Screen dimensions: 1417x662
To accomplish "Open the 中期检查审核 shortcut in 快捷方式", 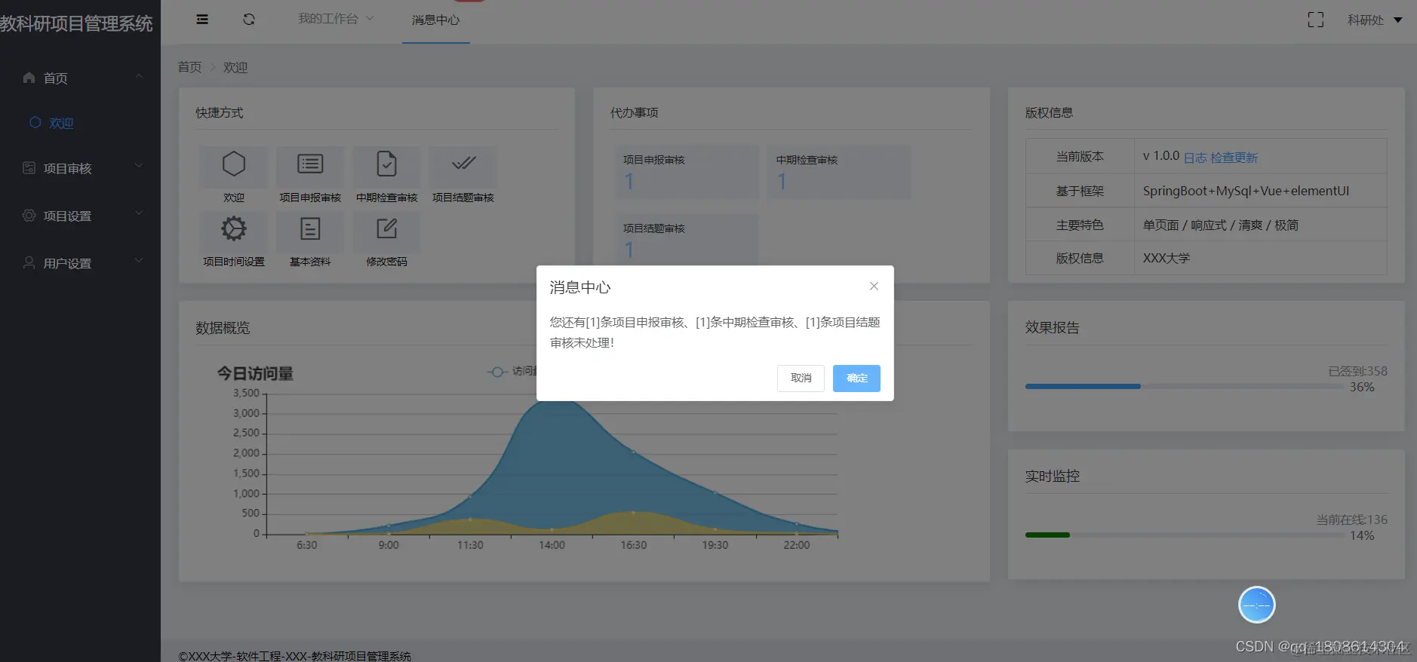I will tap(386, 175).
